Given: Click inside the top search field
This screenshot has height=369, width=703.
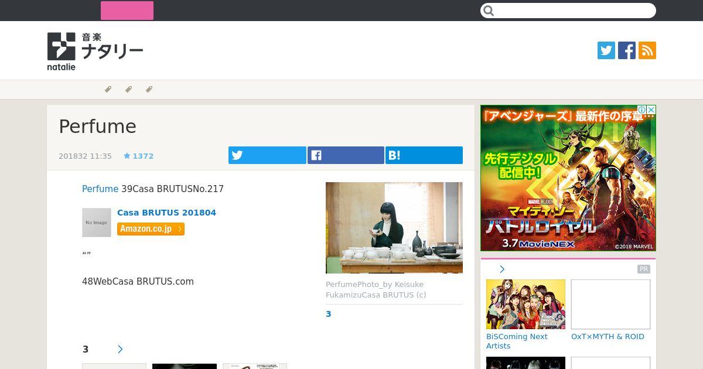Looking at the screenshot, I should click(x=568, y=11).
